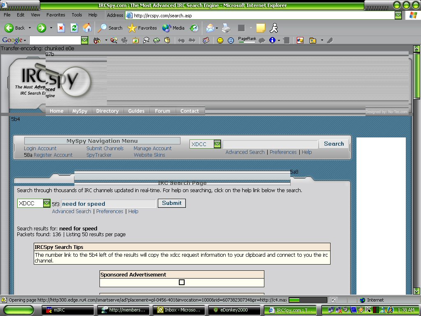Refresh the page using the toolbar icon
This screenshot has height=316, width=421.
(74, 28)
